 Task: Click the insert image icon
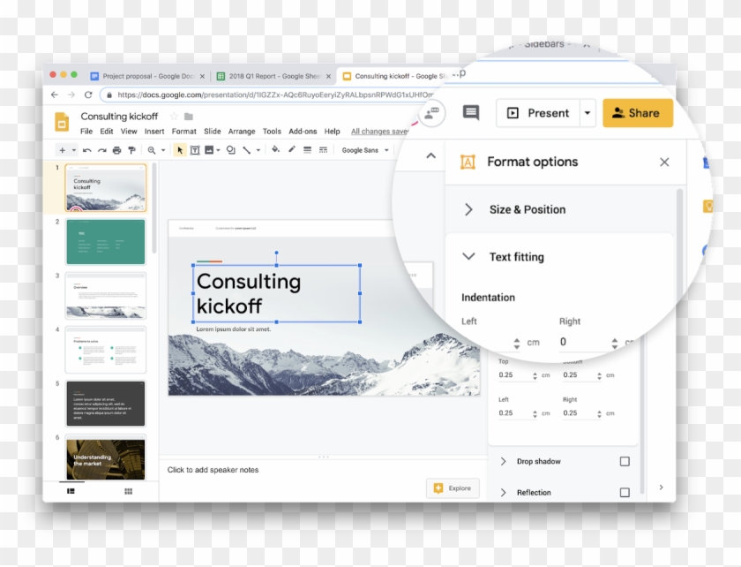[x=210, y=150]
